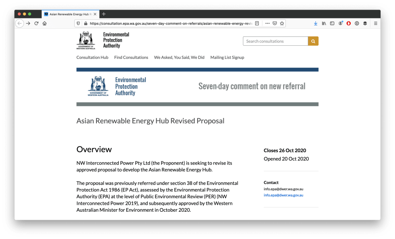Click the circular info extension icon
Screen dimensions: 395x239
357,23
